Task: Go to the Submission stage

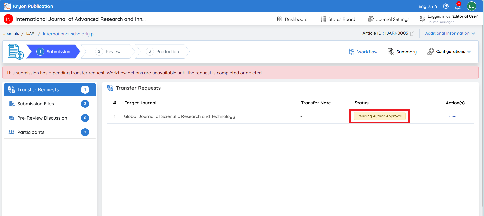Action: click(53, 51)
